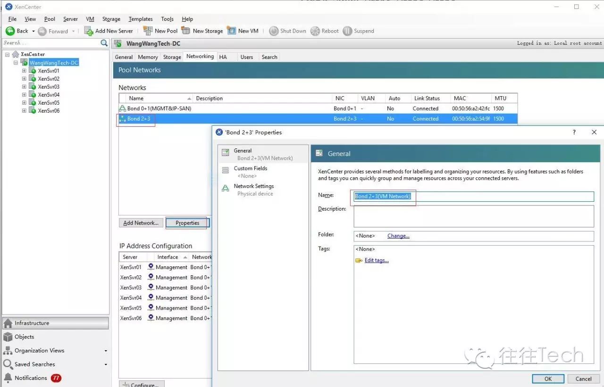Click the Shut Down power icon
The height and width of the screenshot is (387, 604).
click(274, 31)
